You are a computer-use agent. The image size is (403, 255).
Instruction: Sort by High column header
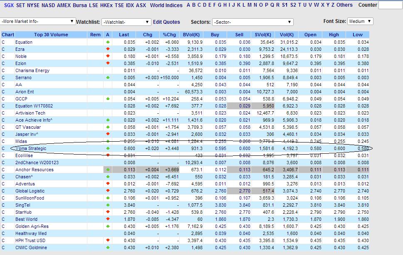pos(334,35)
